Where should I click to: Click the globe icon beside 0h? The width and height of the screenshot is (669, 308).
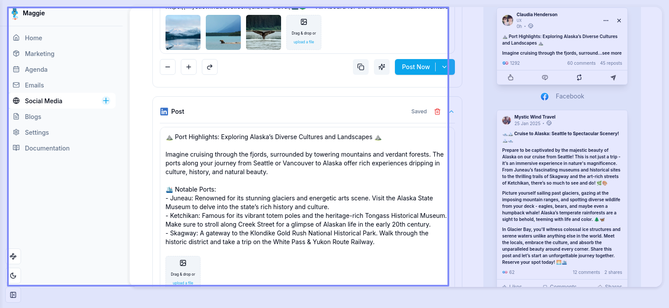[x=531, y=26]
